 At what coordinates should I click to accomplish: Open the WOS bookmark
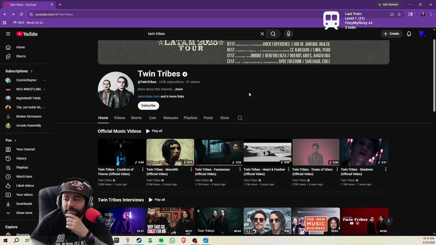(x=29, y=22)
